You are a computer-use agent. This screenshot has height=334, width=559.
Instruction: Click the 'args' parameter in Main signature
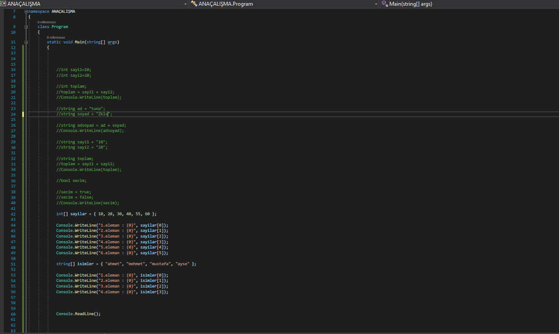click(112, 42)
